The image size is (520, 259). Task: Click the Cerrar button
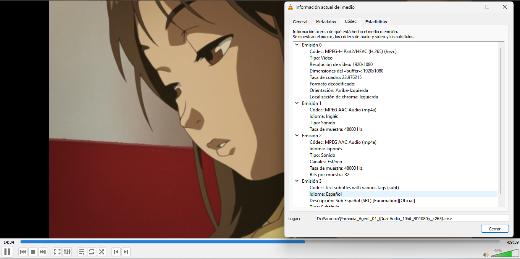[495, 229]
